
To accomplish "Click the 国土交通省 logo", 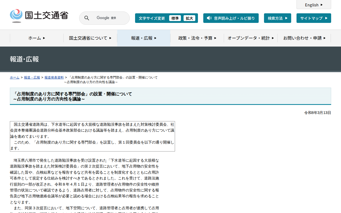I will 39,16.
